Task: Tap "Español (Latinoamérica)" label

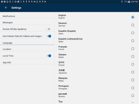Action: 71,39
